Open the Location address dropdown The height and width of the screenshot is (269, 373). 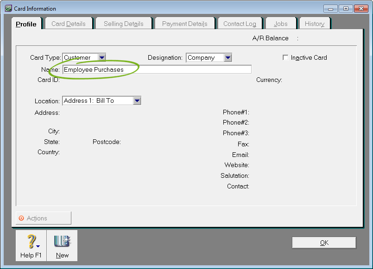[x=137, y=100]
